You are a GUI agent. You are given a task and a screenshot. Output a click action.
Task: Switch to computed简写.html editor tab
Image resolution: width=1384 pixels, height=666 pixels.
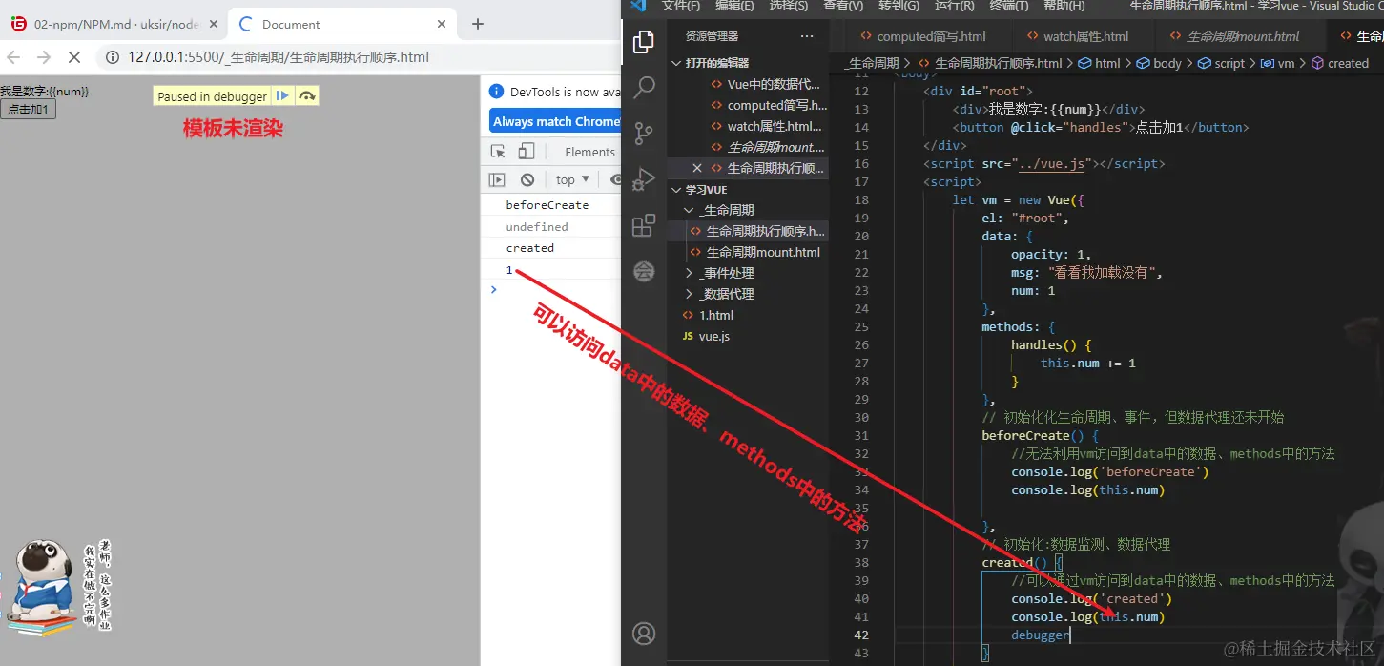(921, 36)
